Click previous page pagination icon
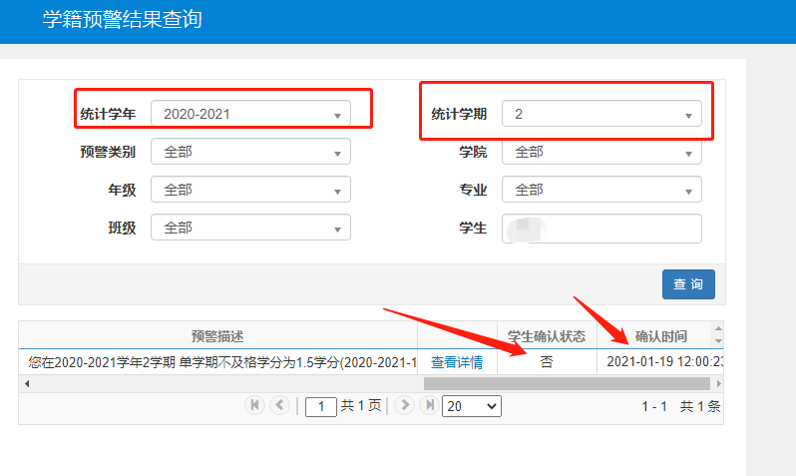Image resolution: width=796 pixels, height=476 pixels. point(279,405)
